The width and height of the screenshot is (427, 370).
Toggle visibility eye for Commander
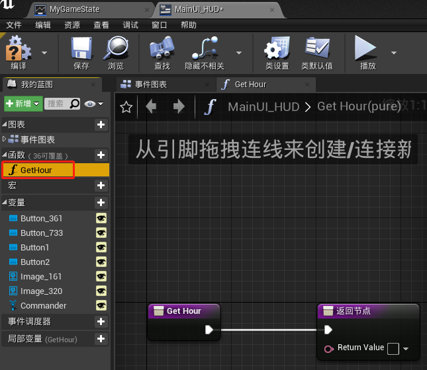101,305
